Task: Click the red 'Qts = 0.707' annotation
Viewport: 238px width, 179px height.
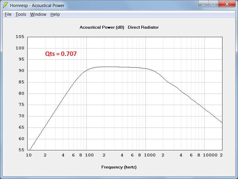Action: pyautogui.click(x=61, y=54)
